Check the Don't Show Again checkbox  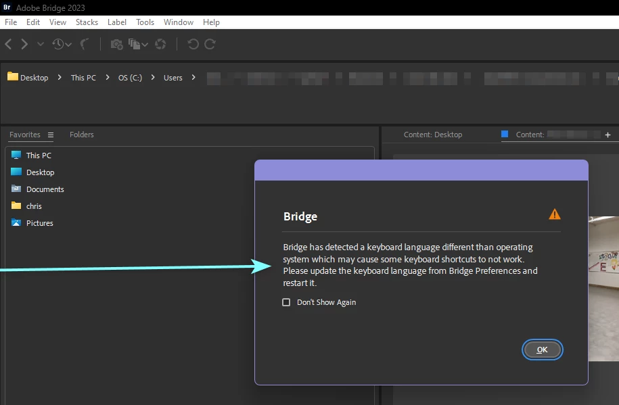tap(286, 302)
